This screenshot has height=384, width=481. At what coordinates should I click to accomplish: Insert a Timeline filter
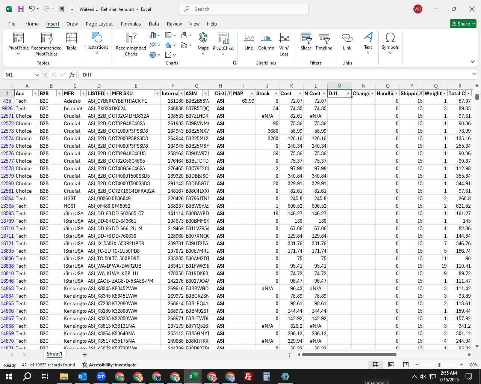coord(324,42)
